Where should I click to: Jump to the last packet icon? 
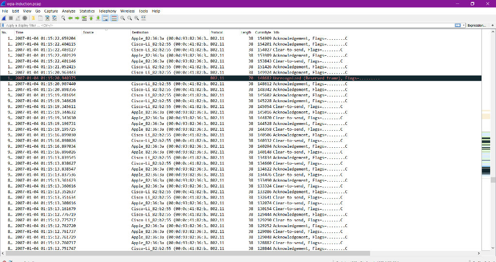pos(98,18)
